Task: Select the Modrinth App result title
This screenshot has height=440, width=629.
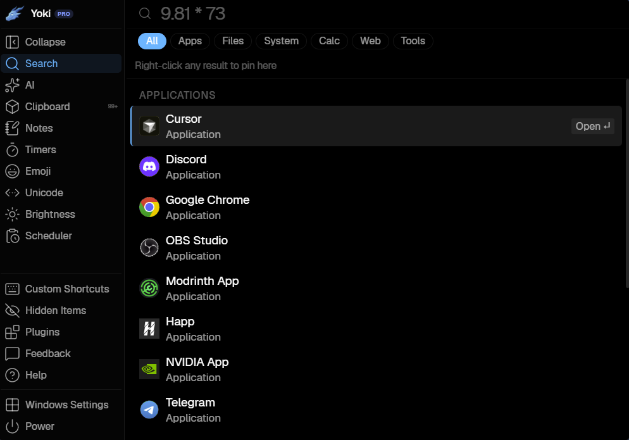Action: [202, 281]
